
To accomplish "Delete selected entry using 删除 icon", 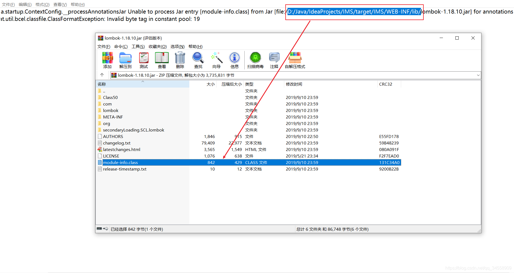I will [180, 60].
